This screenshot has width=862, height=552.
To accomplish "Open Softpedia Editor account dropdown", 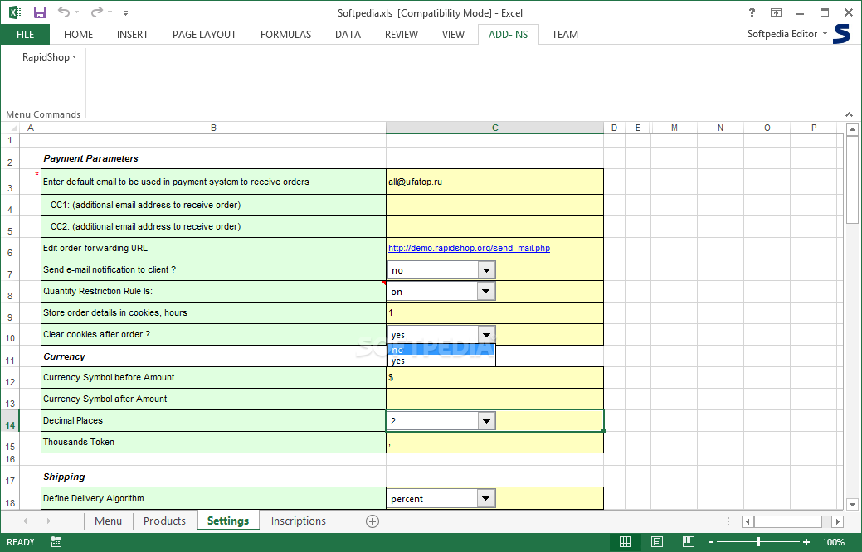I will click(x=787, y=34).
